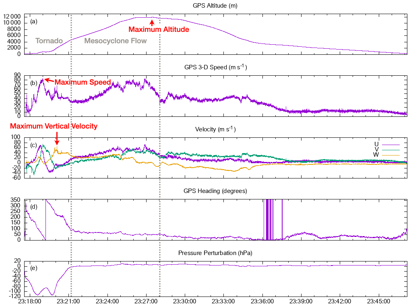The width and height of the screenshot is (411, 307).
Task: Click the 23:30:00 time axis tick label
Action: 184,301
